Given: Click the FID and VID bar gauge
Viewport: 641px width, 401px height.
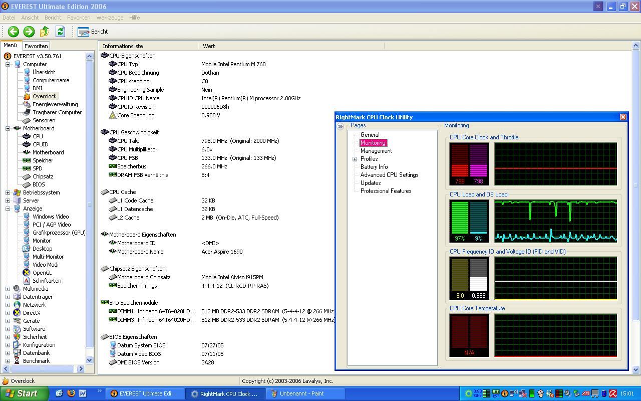Looking at the screenshot, I should [x=469, y=278].
